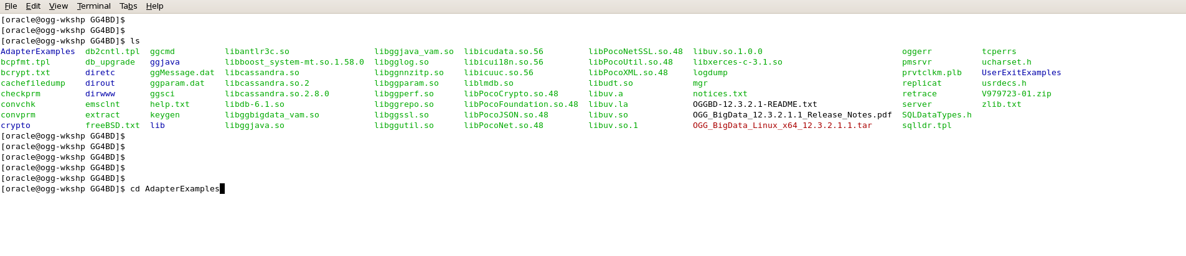Open the Edit menu

(x=33, y=6)
